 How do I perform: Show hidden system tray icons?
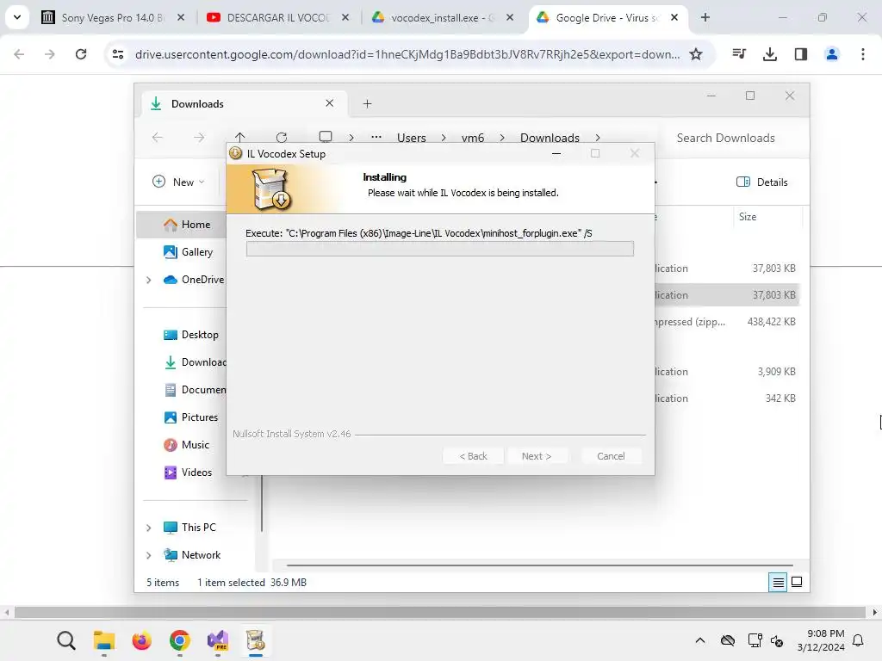click(700, 640)
